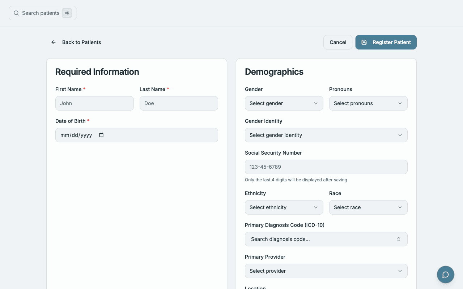
Task: Click the Search patients box
Action: [x=43, y=13]
